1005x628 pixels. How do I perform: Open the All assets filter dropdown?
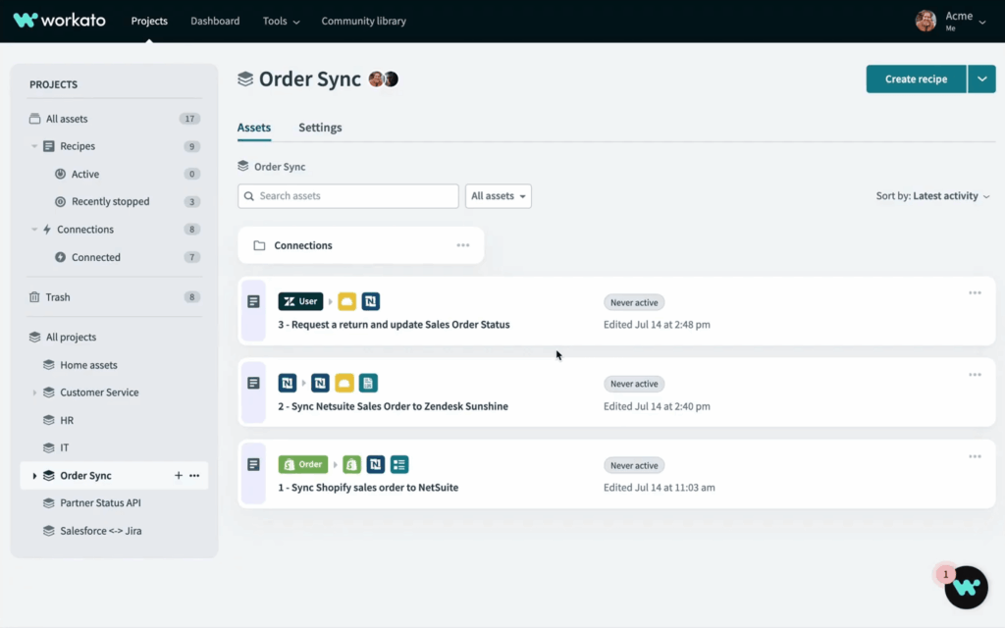pos(498,196)
